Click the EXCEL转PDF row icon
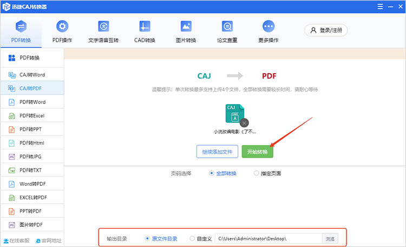This screenshot has height=247, width=406. coord(12,198)
